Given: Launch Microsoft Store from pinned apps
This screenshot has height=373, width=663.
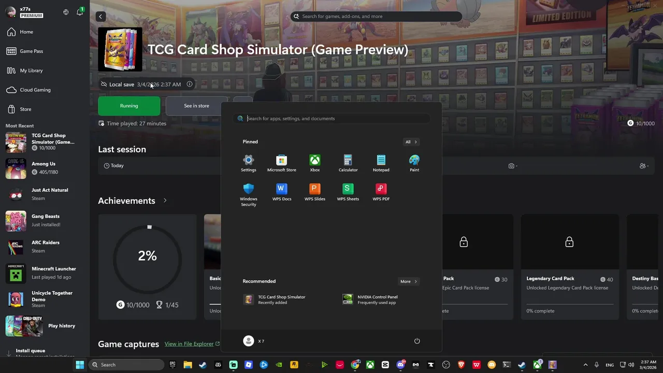Looking at the screenshot, I should [x=282, y=163].
